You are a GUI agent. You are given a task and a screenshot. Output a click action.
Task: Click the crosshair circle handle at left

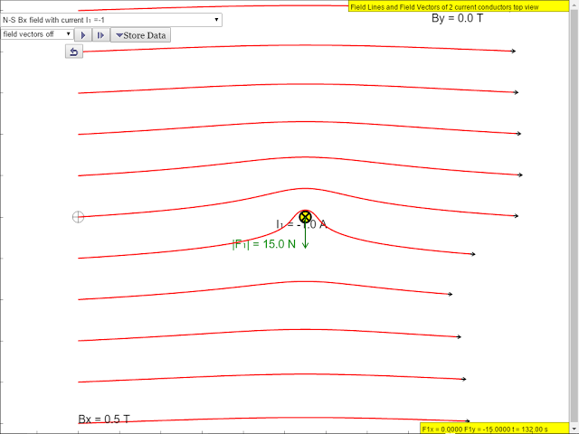tap(78, 217)
